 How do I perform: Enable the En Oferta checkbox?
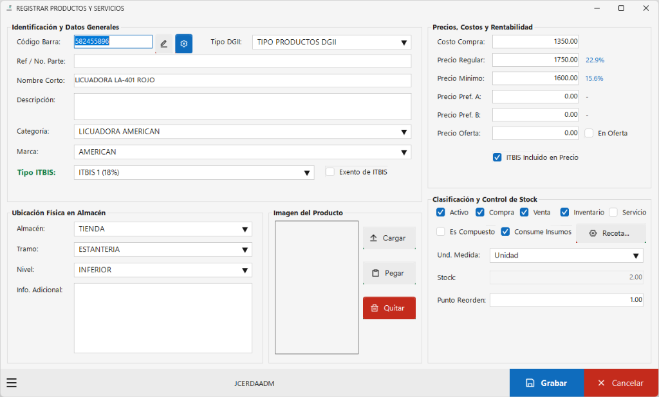(589, 133)
